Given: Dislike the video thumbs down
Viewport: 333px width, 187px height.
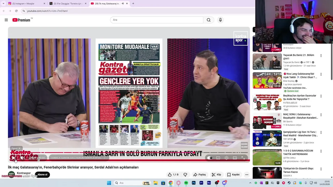Looking at the screenshot, I should pyautogui.click(x=185, y=175).
